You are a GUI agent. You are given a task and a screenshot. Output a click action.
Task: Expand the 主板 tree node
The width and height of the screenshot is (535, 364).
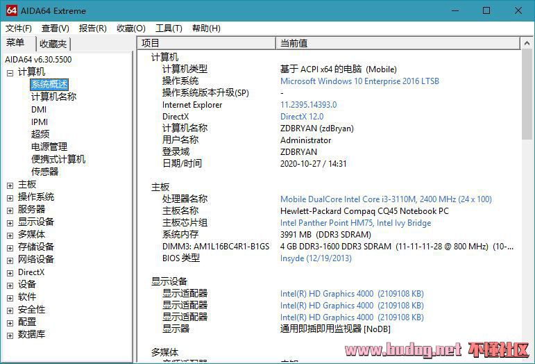pyautogui.click(x=10, y=185)
